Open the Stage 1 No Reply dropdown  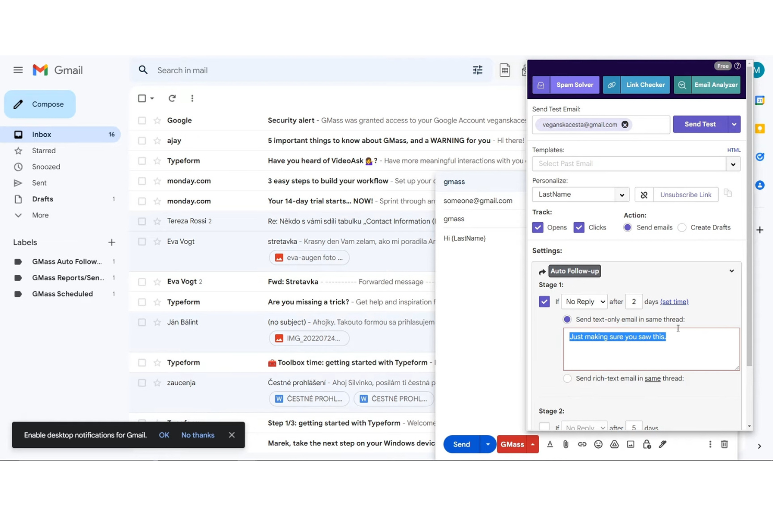[584, 302]
